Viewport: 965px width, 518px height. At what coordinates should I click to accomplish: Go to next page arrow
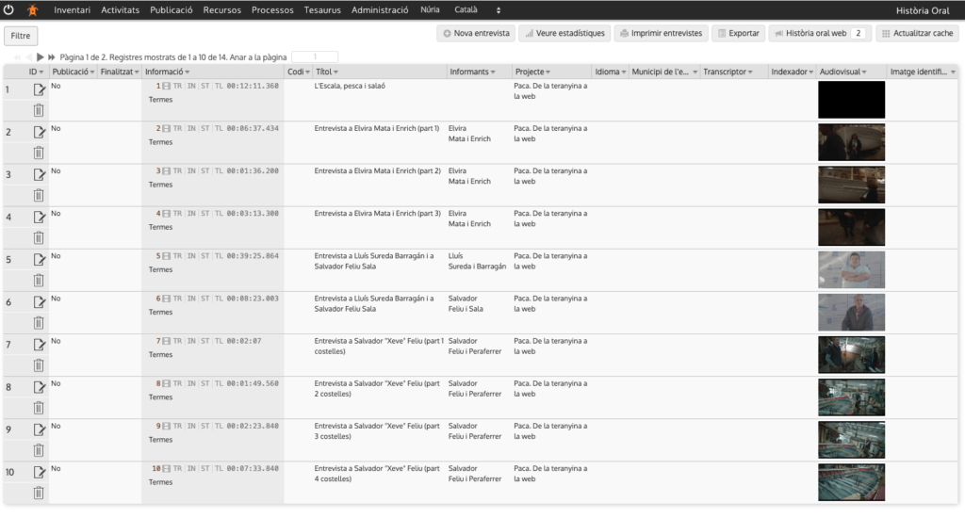click(x=41, y=57)
